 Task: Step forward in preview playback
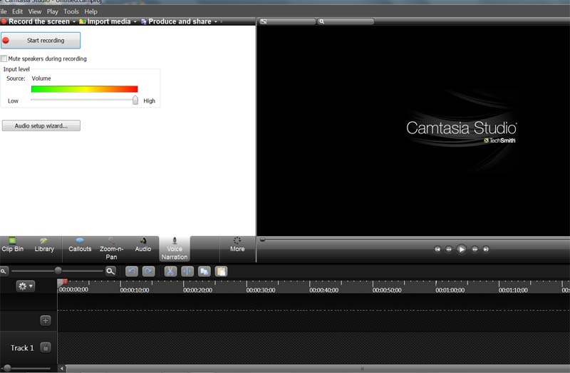click(x=475, y=250)
